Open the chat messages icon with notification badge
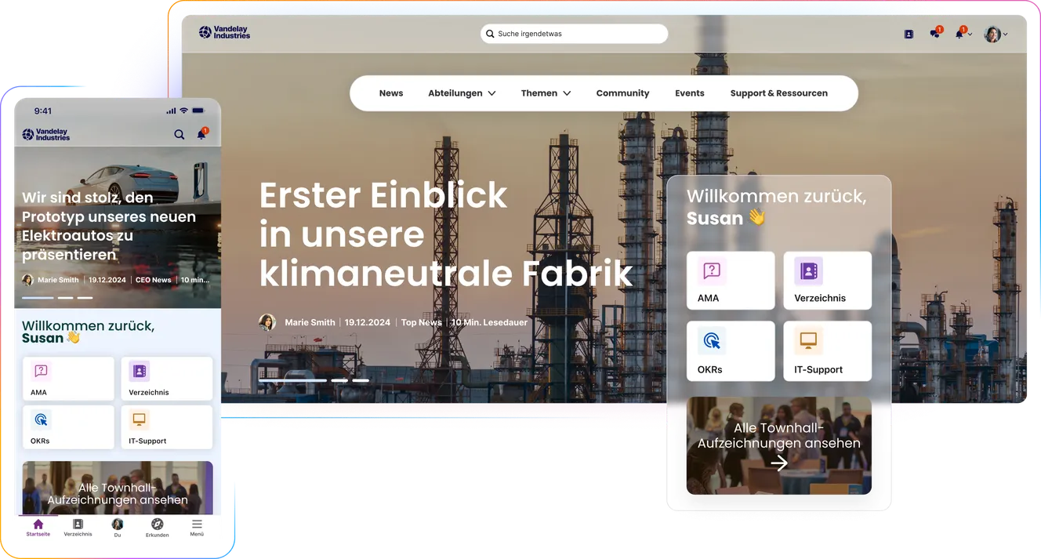Image resolution: width=1041 pixels, height=559 pixels. [935, 34]
